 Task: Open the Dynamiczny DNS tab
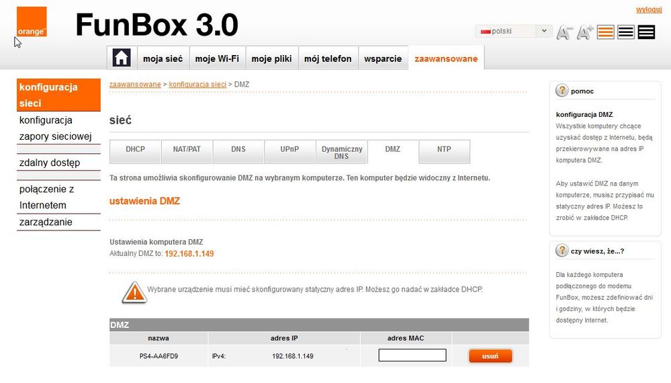pos(342,152)
